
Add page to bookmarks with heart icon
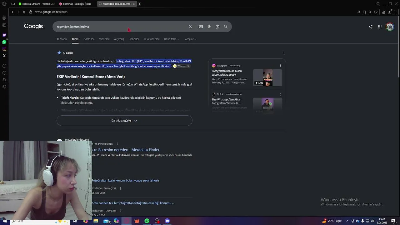tap(376, 12)
